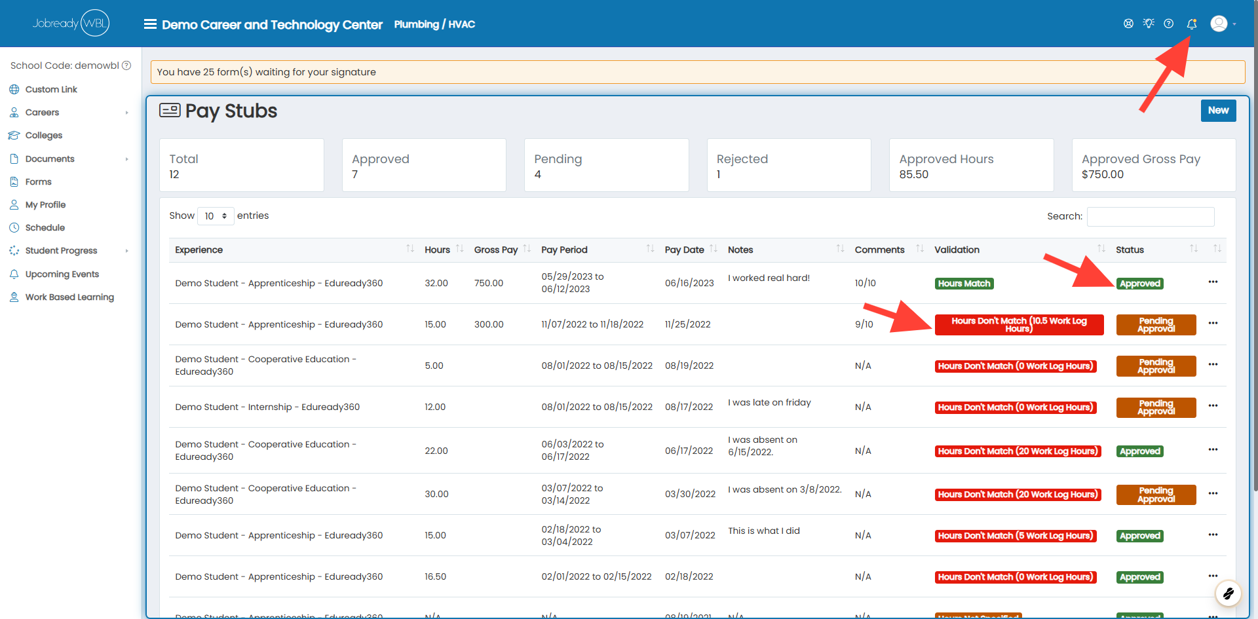The image size is (1258, 619).
Task: Click the New pay stub button
Action: (1218, 111)
